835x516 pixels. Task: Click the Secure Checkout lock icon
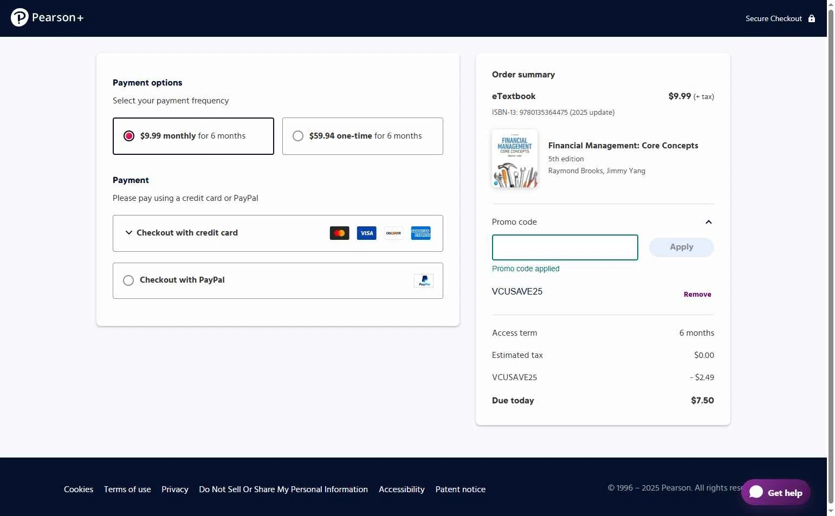(811, 18)
